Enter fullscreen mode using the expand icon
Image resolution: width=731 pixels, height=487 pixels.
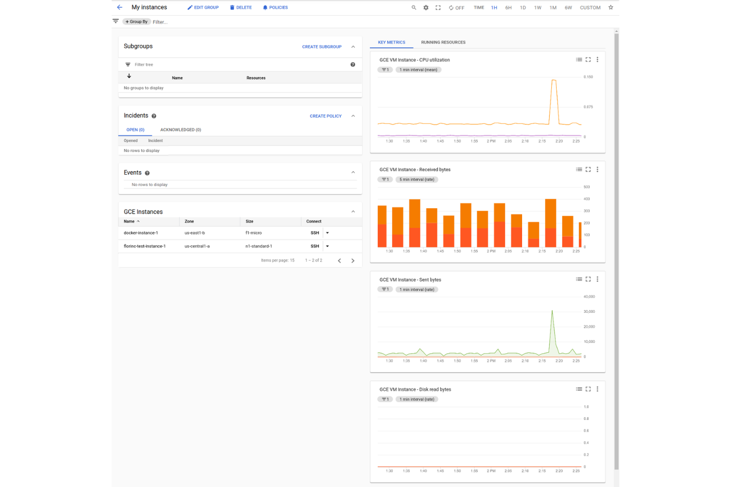click(438, 7)
